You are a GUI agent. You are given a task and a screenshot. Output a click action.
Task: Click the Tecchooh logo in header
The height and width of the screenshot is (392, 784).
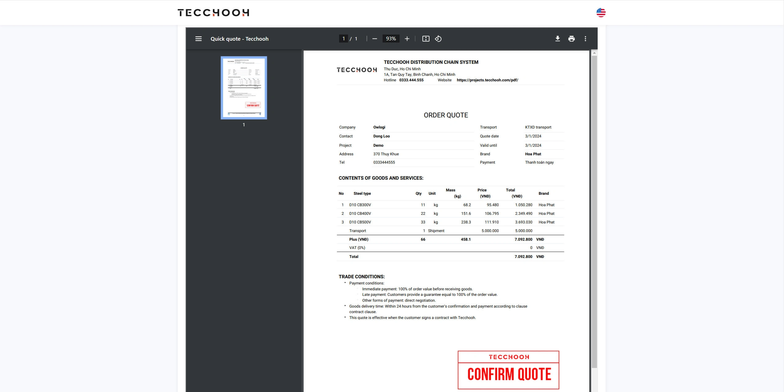coord(213,13)
